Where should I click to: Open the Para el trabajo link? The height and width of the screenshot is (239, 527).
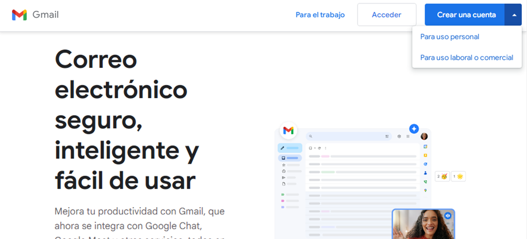[x=320, y=15]
